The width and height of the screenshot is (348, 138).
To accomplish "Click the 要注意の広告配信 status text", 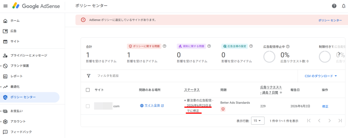I will point(199,101).
